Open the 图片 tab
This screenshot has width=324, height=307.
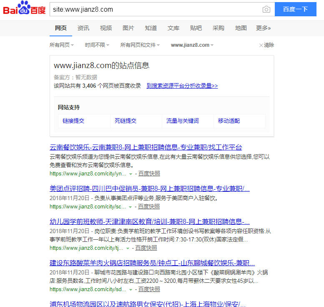pos(128,28)
